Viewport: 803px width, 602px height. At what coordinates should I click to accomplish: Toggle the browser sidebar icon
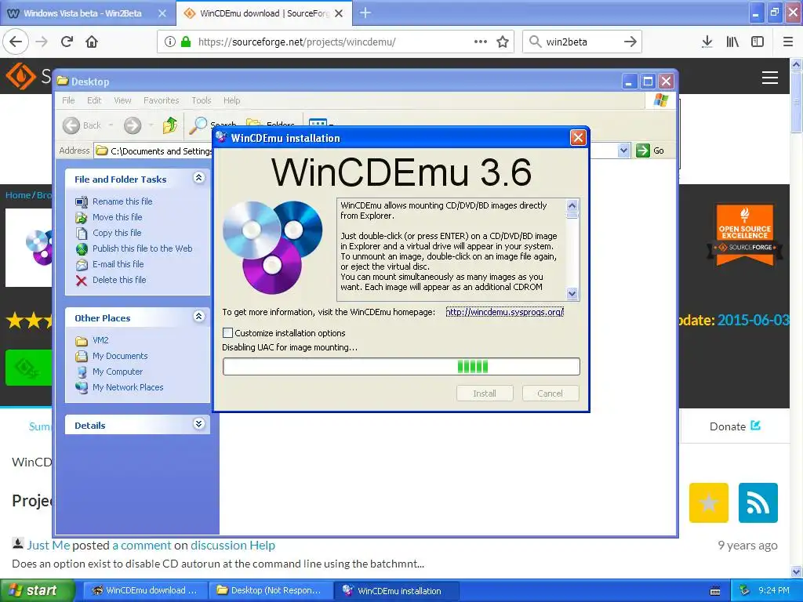[x=758, y=42]
